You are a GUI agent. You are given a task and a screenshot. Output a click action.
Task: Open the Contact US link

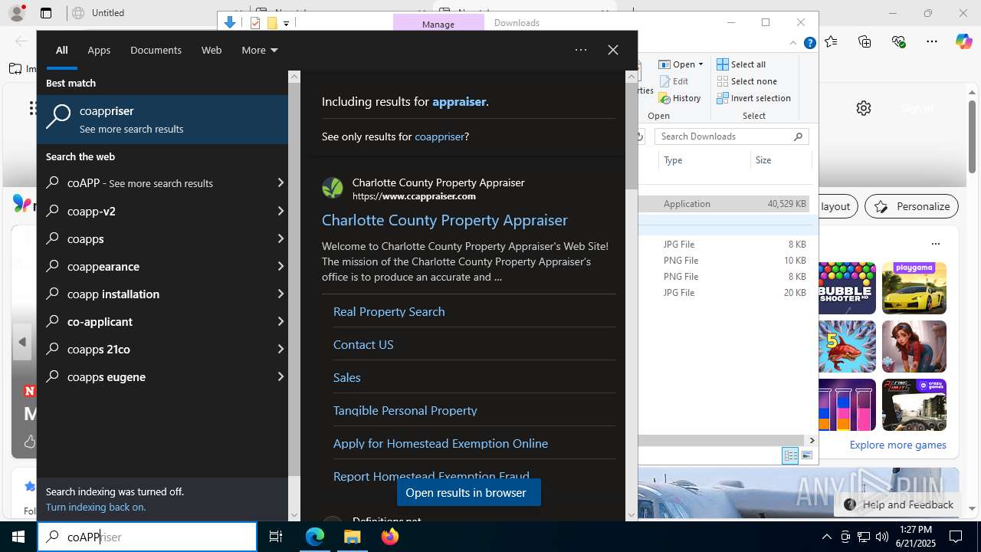click(363, 344)
